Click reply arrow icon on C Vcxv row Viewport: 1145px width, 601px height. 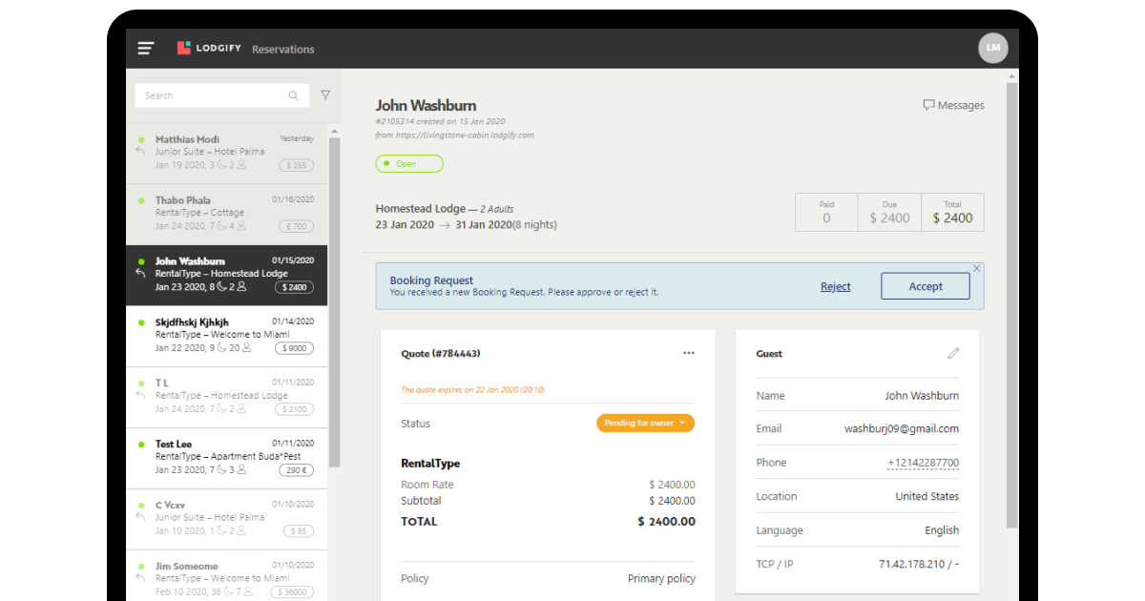click(x=140, y=517)
